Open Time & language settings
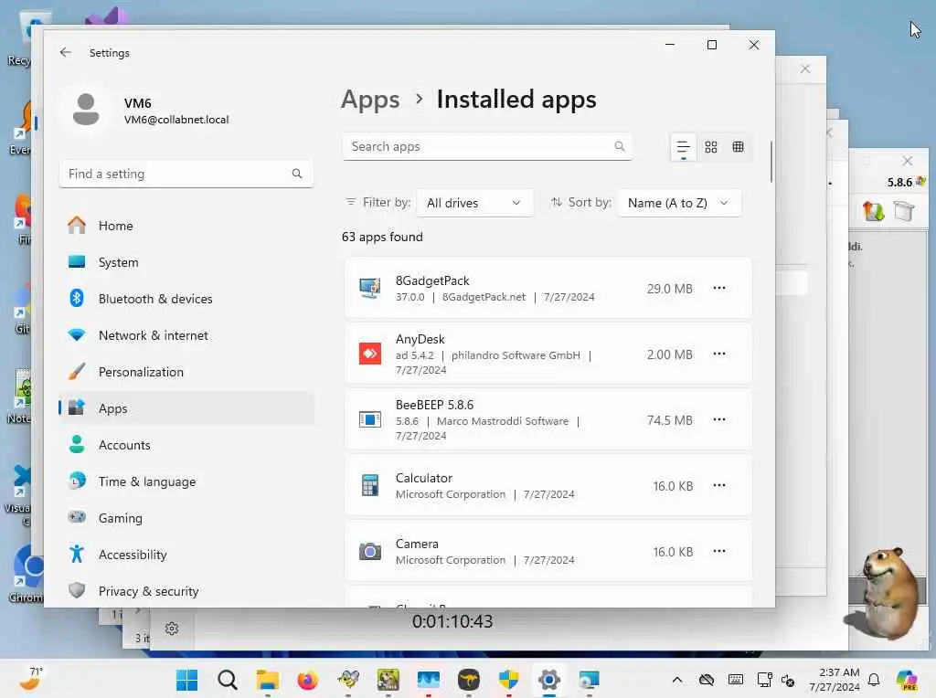The width and height of the screenshot is (936, 698). pos(186,481)
